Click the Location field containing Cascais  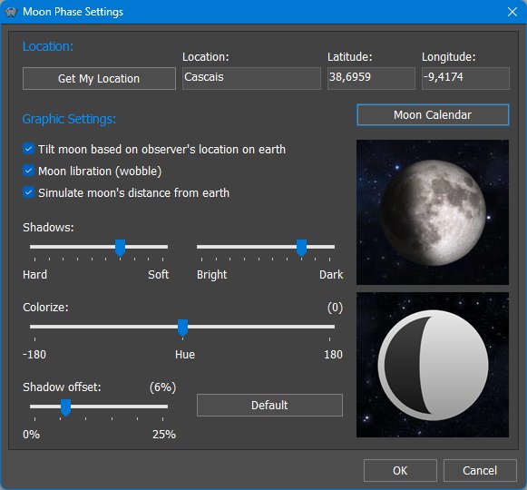coord(251,78)
